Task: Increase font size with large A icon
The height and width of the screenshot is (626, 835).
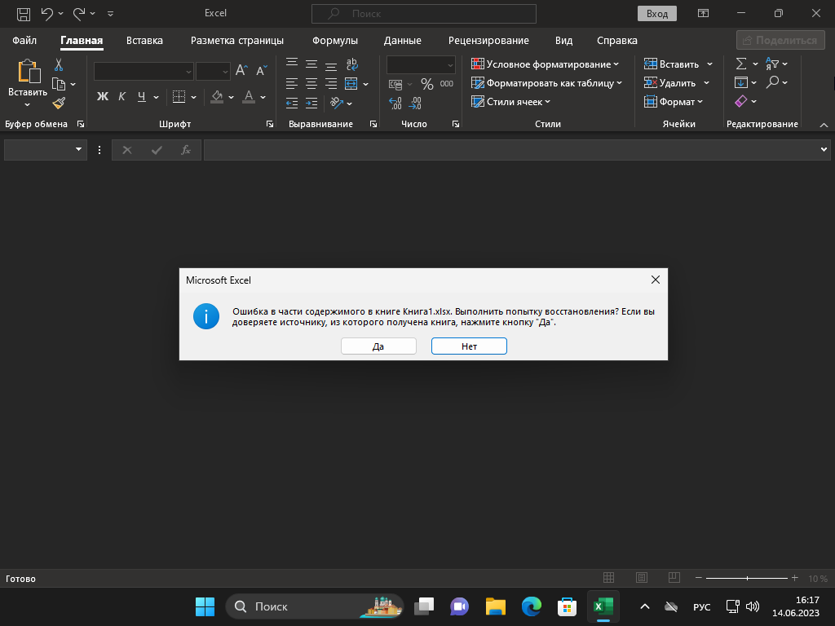Action: pos(241,70)
